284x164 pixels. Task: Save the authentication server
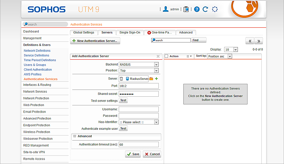(x=133, y=154)
